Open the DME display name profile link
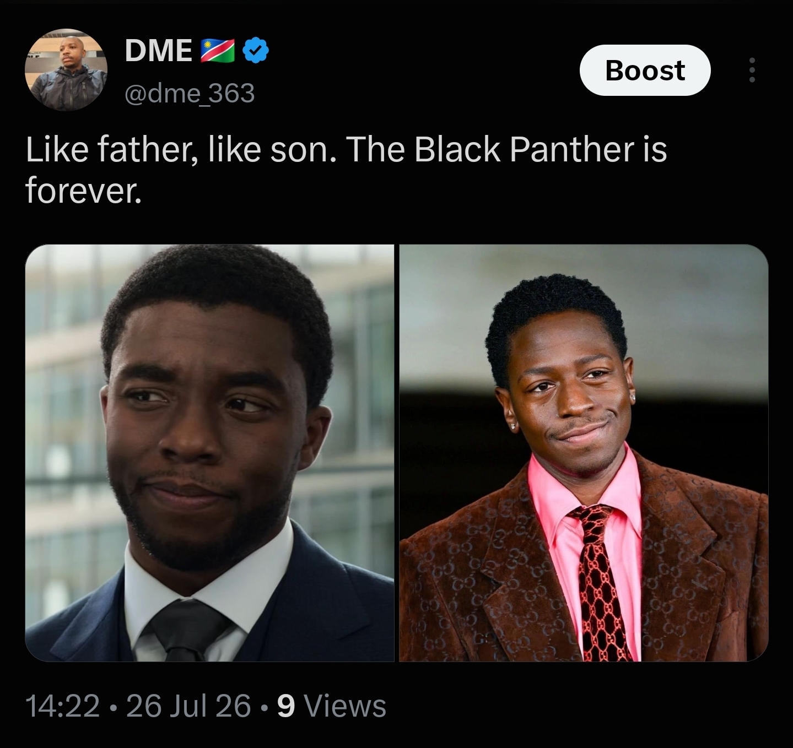The height and width of the screenshot is (748, 793). click(x=159, y=51)
